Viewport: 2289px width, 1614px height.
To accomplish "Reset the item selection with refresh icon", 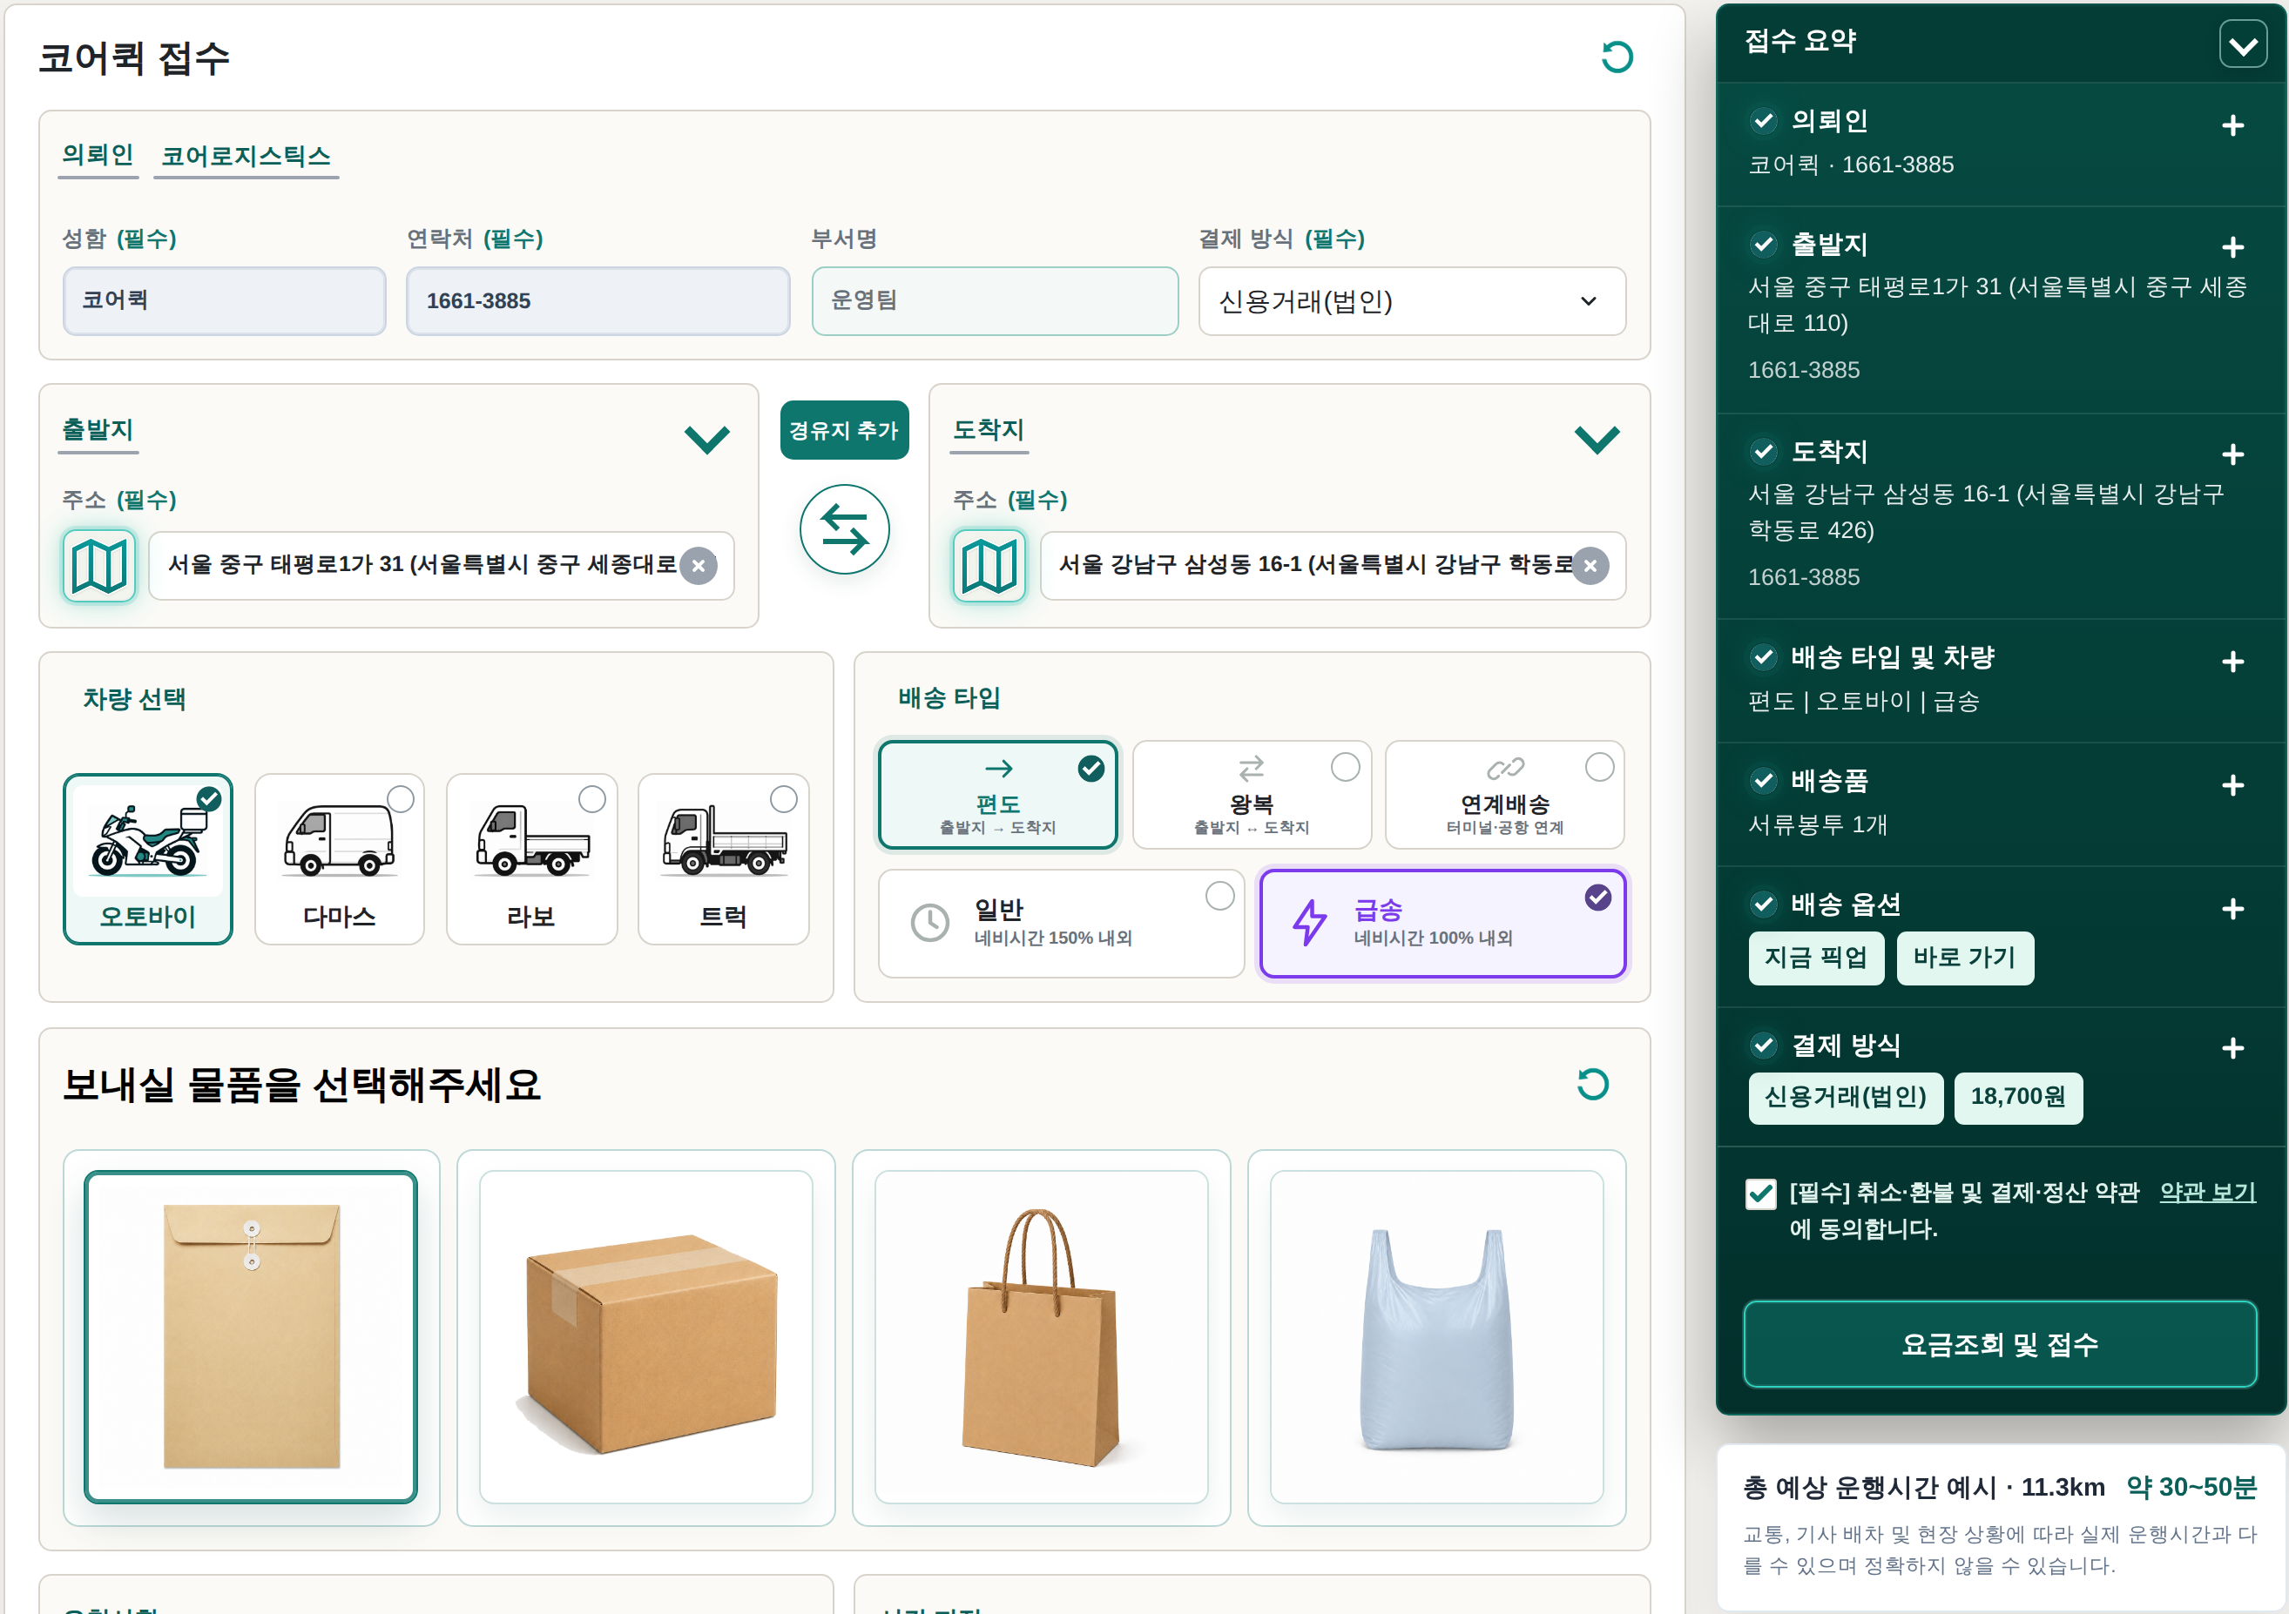I will [x=1592, y=1084].
